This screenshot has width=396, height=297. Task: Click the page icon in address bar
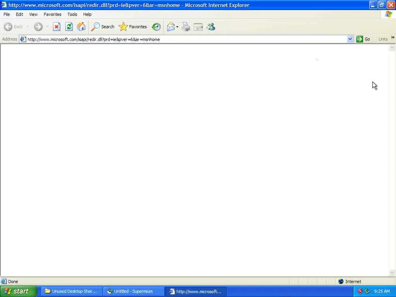click(x=23, y=39)
